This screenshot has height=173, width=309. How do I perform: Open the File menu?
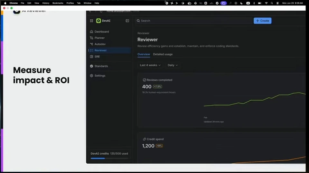coord(23,3)
